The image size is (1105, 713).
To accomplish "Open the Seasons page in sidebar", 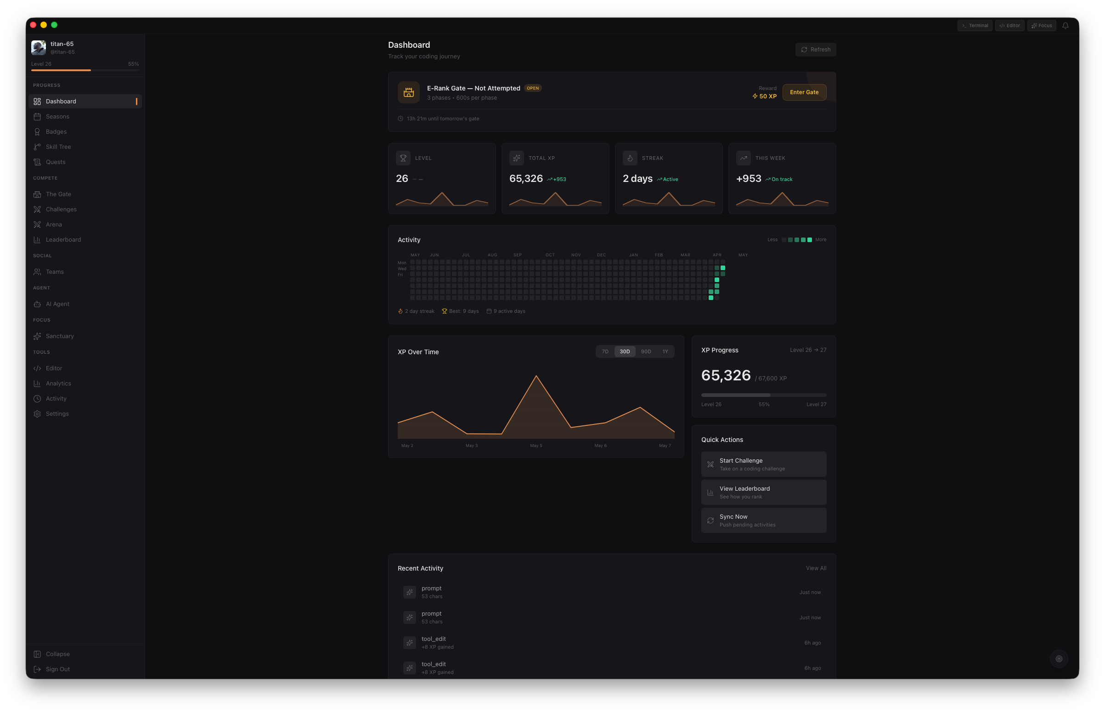I will (85, 117).
